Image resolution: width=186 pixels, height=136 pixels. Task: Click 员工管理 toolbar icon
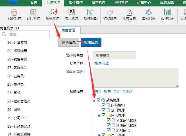pos(71,15)
